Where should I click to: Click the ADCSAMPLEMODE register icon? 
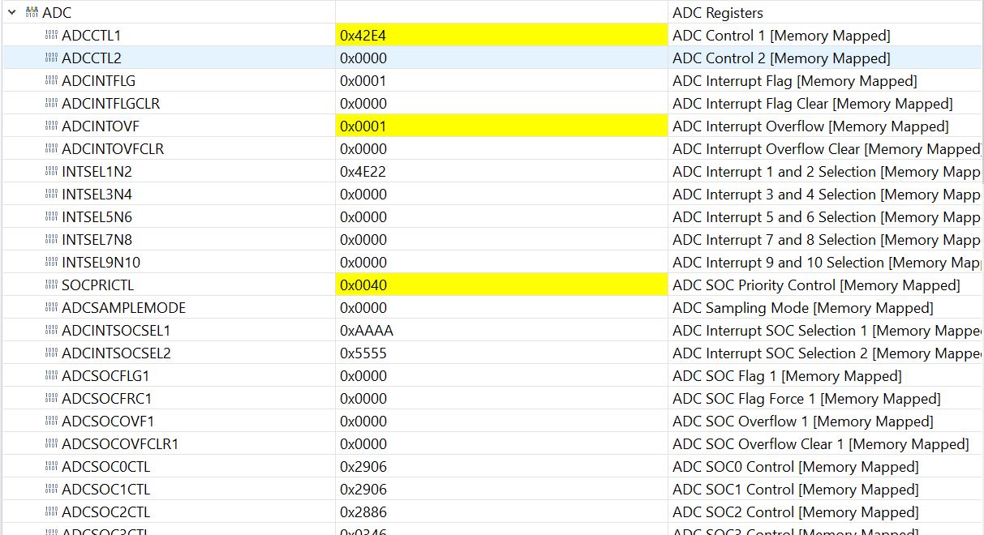click(x=51, y=308)
